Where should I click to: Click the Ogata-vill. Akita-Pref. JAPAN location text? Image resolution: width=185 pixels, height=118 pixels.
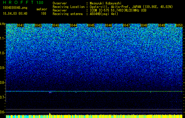pyautogui.click(x=131, y=7)
